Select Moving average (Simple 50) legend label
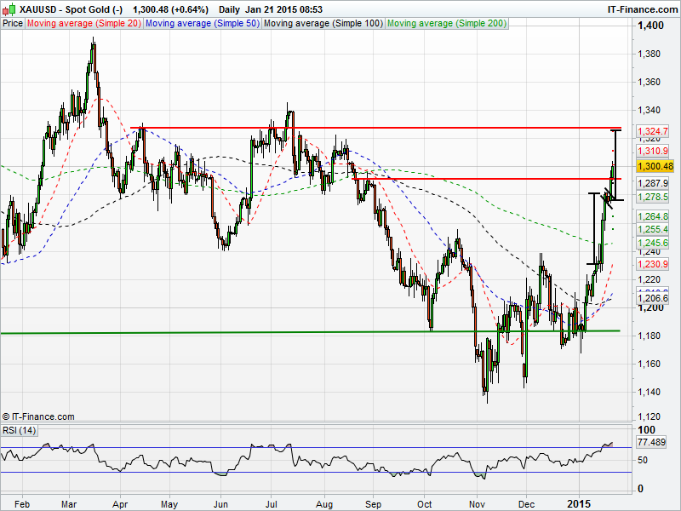Screen dimensions: 681x511 coord(202,23)
